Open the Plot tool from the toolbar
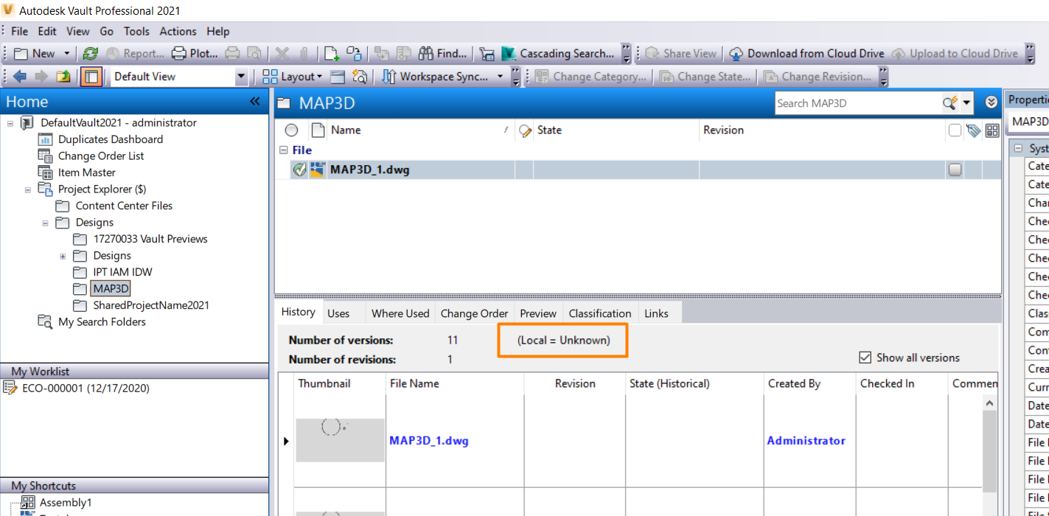 click(x=192, y=53)
